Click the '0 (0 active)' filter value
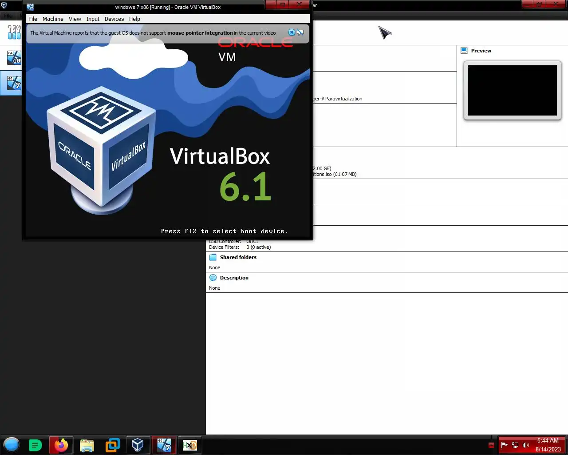568x455 pixels. point(258,247)
